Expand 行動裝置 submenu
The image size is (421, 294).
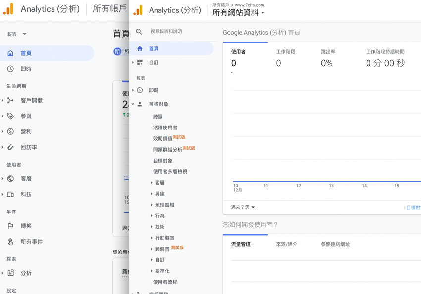[152, 238]
